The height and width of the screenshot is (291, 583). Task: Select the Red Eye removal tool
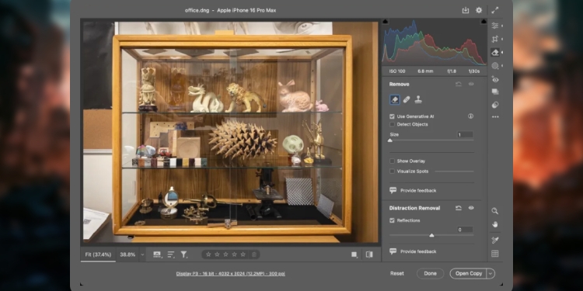pyautogui.click(x=495, y=79)
